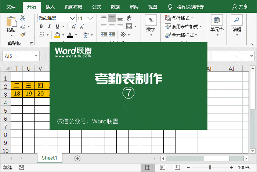Click the Copy icon
This screenshot has width=257, height=172.
[22, 26]
